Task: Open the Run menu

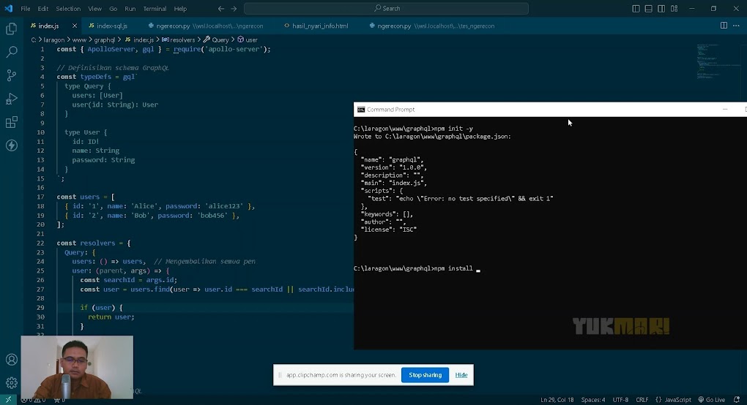Action: (x=130, y=9)
